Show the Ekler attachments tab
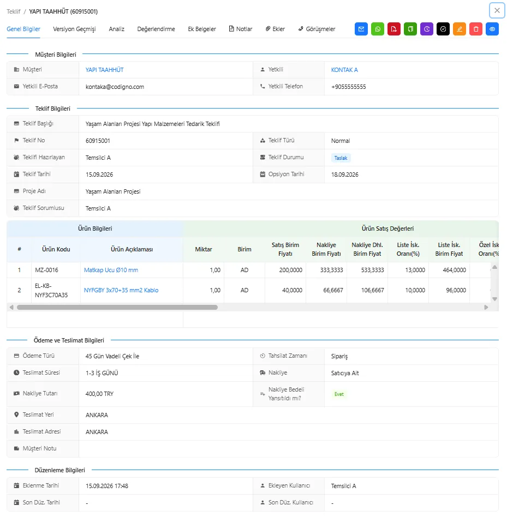The width and height of the screenshot is (507, 517). click(x=275, y=29)
